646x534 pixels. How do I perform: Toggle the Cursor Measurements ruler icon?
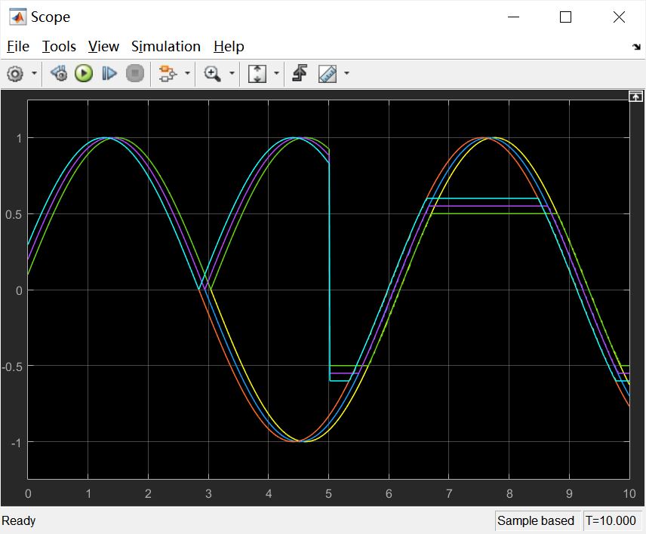point(328,74)
